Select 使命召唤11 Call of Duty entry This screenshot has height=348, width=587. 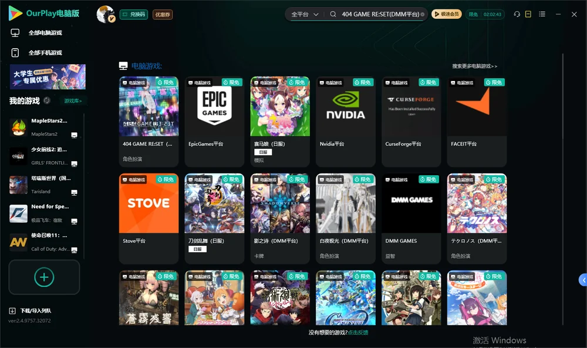(43, 242)
